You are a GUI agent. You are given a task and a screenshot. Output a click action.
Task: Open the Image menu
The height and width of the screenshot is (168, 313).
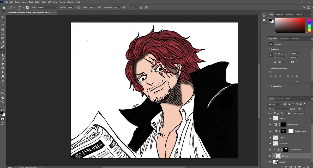(x=18, y=2)
